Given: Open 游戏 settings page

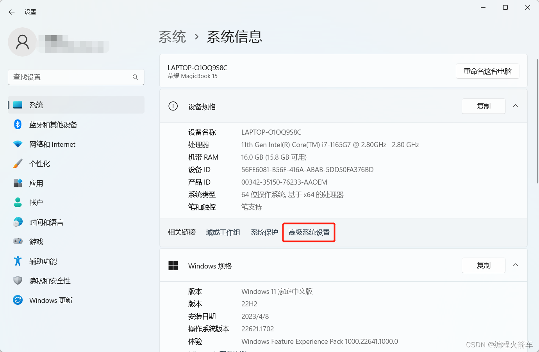Looking at the screenshot, I should click(x=76, y=242).
